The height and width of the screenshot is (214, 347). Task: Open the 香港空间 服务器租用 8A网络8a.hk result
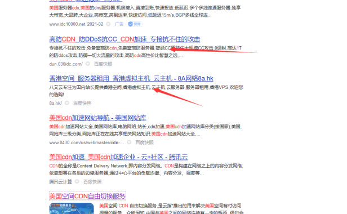(x=131, y=79)
